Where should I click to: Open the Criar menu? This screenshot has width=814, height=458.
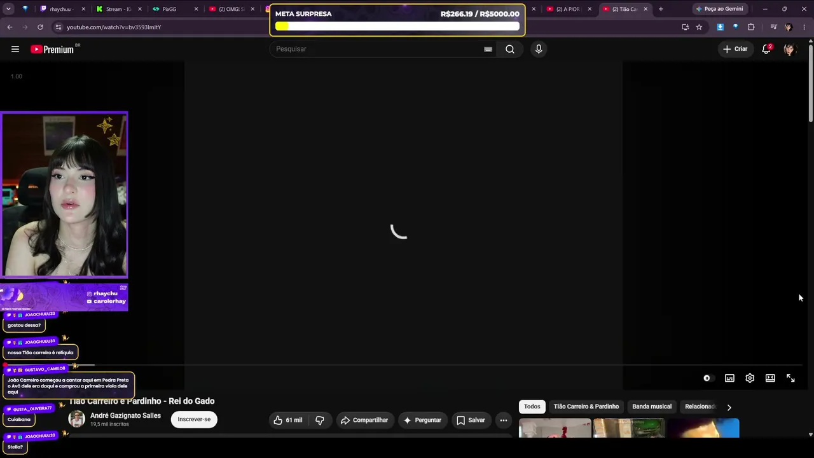735,49
